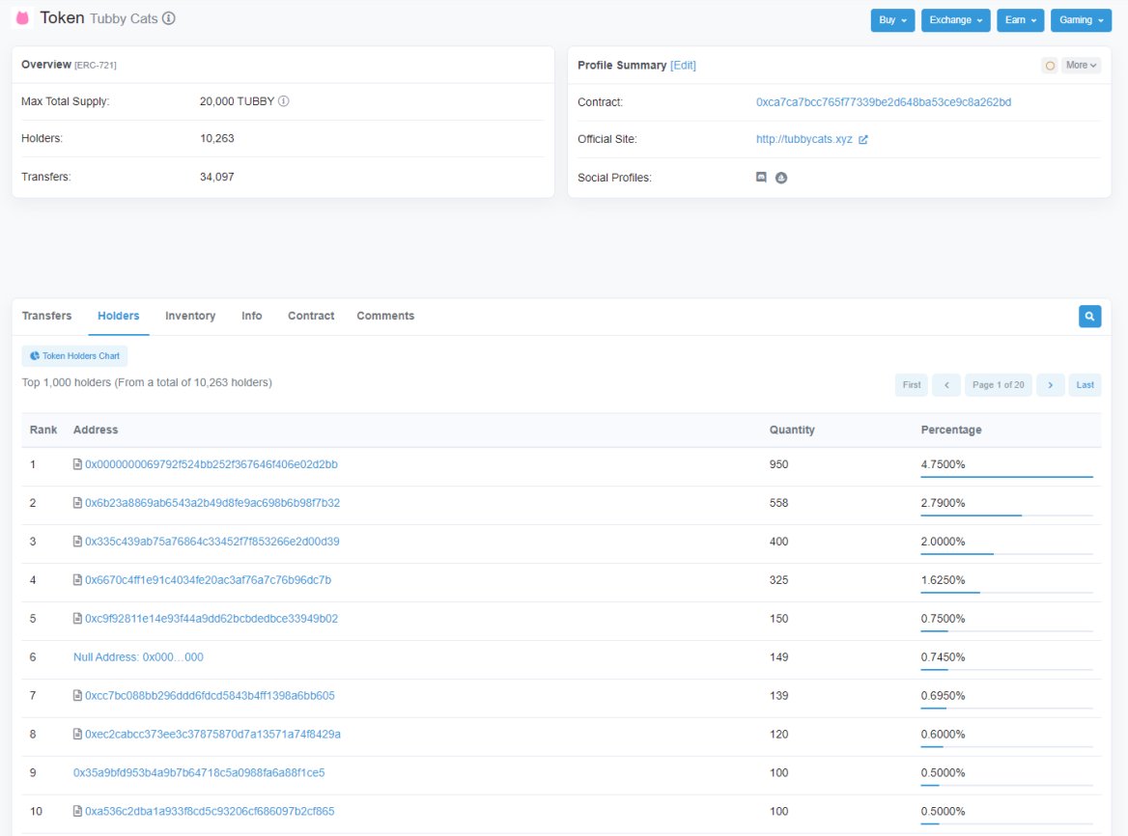Click contract icon for address 0xec2cabcc373e
Screen dimensions: 1128x836
pyautogui.click(x=77, y=734)
